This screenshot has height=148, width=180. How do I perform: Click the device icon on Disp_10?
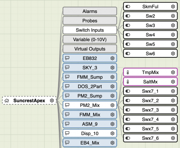67,133
